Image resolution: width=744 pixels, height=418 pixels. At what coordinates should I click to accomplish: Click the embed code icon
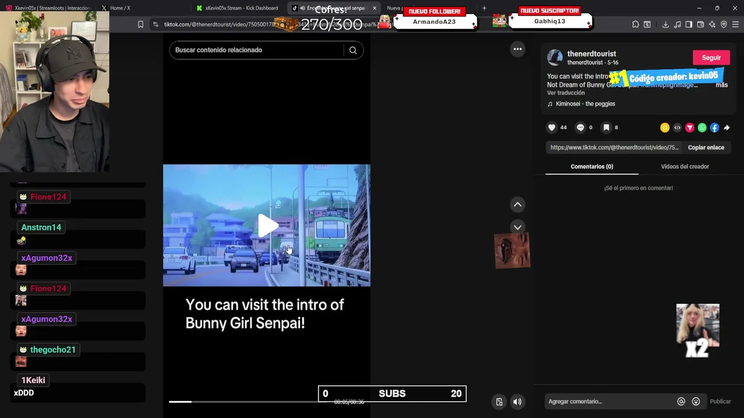click(x=677, y=128)
